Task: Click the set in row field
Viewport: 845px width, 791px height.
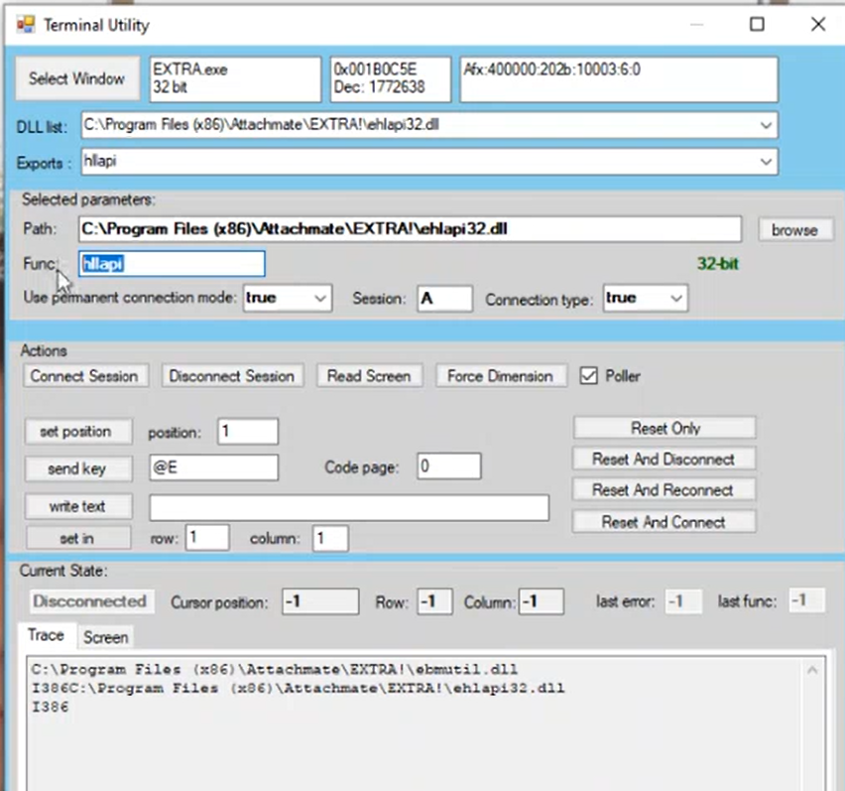Action: pos(207,538)
